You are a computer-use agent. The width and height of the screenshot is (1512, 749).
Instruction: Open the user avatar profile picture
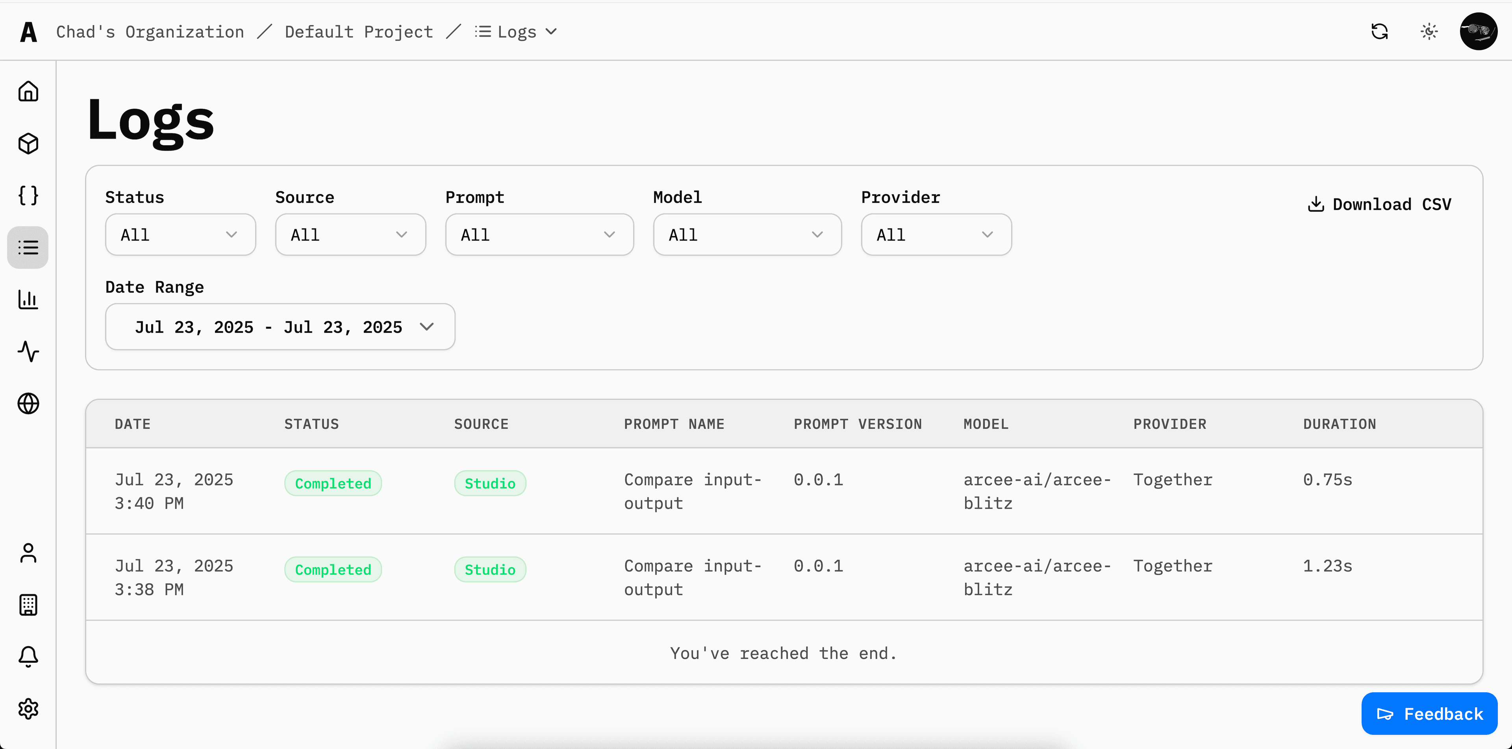pyautogui.click(x=1479, y=31)
